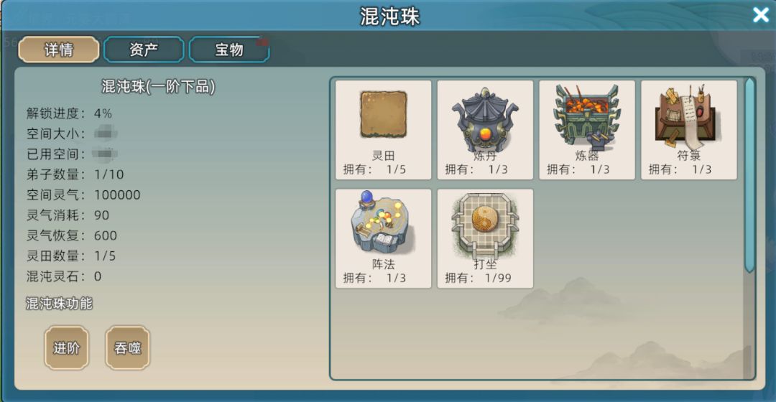Click the red notification dot on 宝物
The image size is (776, 402).
[x=262, y=42]
